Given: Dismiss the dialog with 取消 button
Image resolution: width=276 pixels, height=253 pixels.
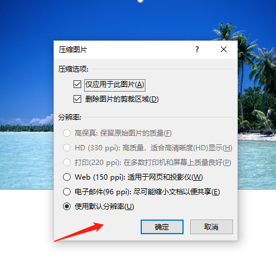Looking at the screenshot, I should click(211, 227).
